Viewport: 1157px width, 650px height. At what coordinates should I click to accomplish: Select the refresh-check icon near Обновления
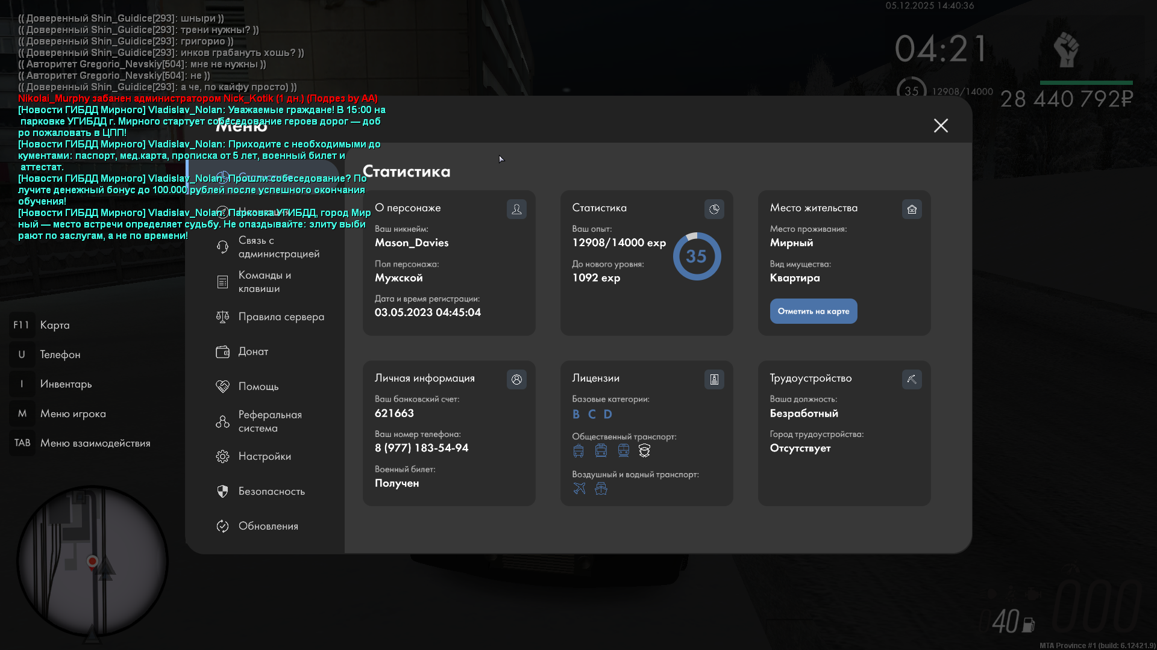click(222, 526)
